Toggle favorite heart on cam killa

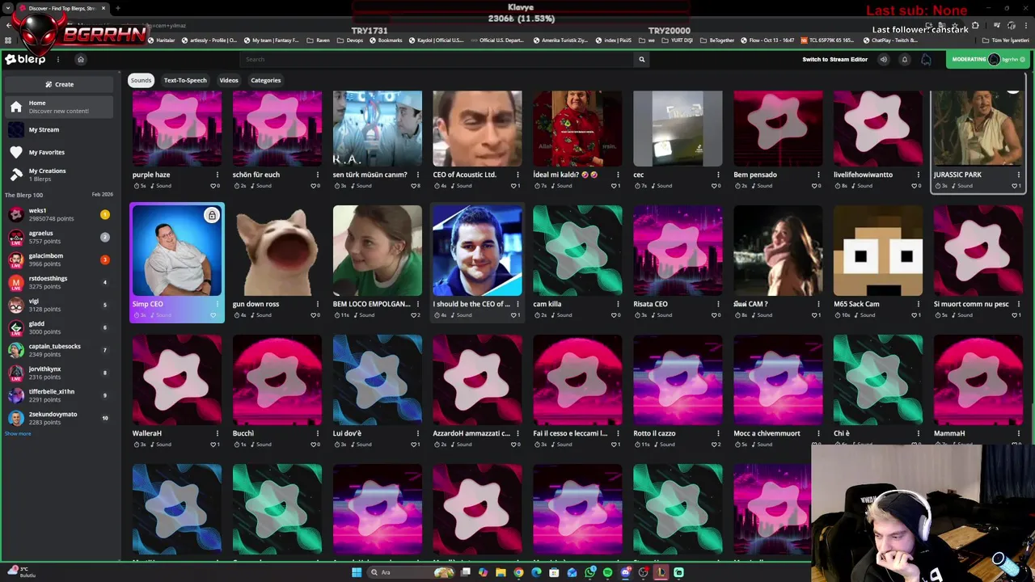pyautogui.click(x=615, y=315)
